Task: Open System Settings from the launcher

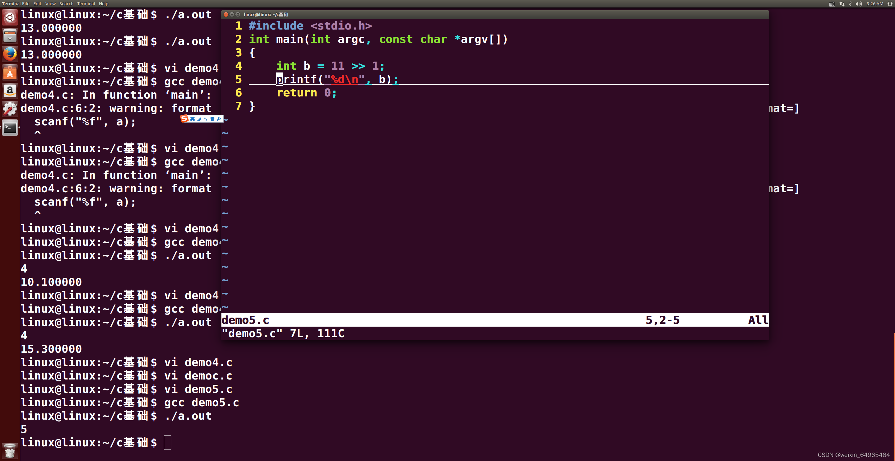Action: tap(10, 109)
